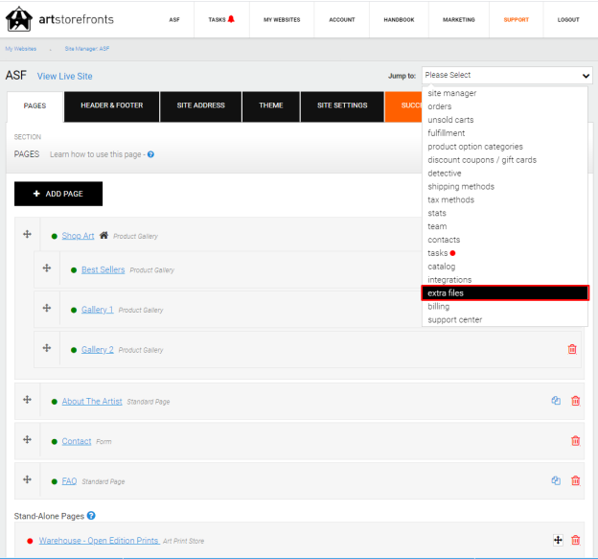Pick 'discount coupons / gift cards' option
The height and width of the screenshot is (559, 598).
pos(504,160)
